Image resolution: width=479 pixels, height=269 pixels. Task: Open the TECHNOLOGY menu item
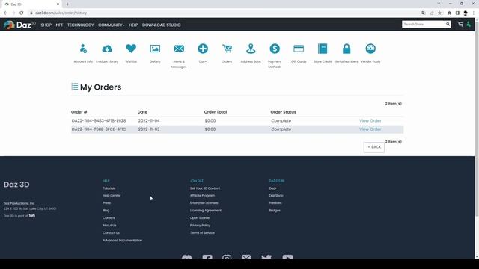click(x=80, y=25)
